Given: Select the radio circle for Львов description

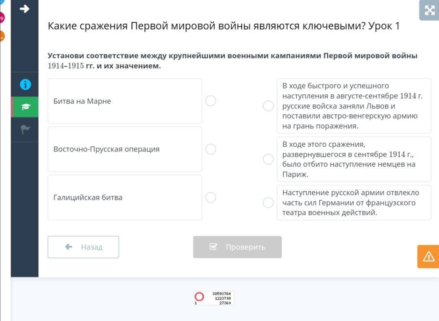Looking at the screenshot, I should pyautogui.click(x=268, y=106).
